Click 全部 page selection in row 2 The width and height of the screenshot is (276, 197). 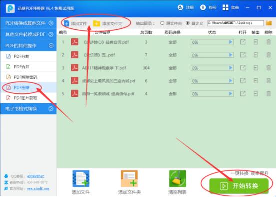click(172, 55)
